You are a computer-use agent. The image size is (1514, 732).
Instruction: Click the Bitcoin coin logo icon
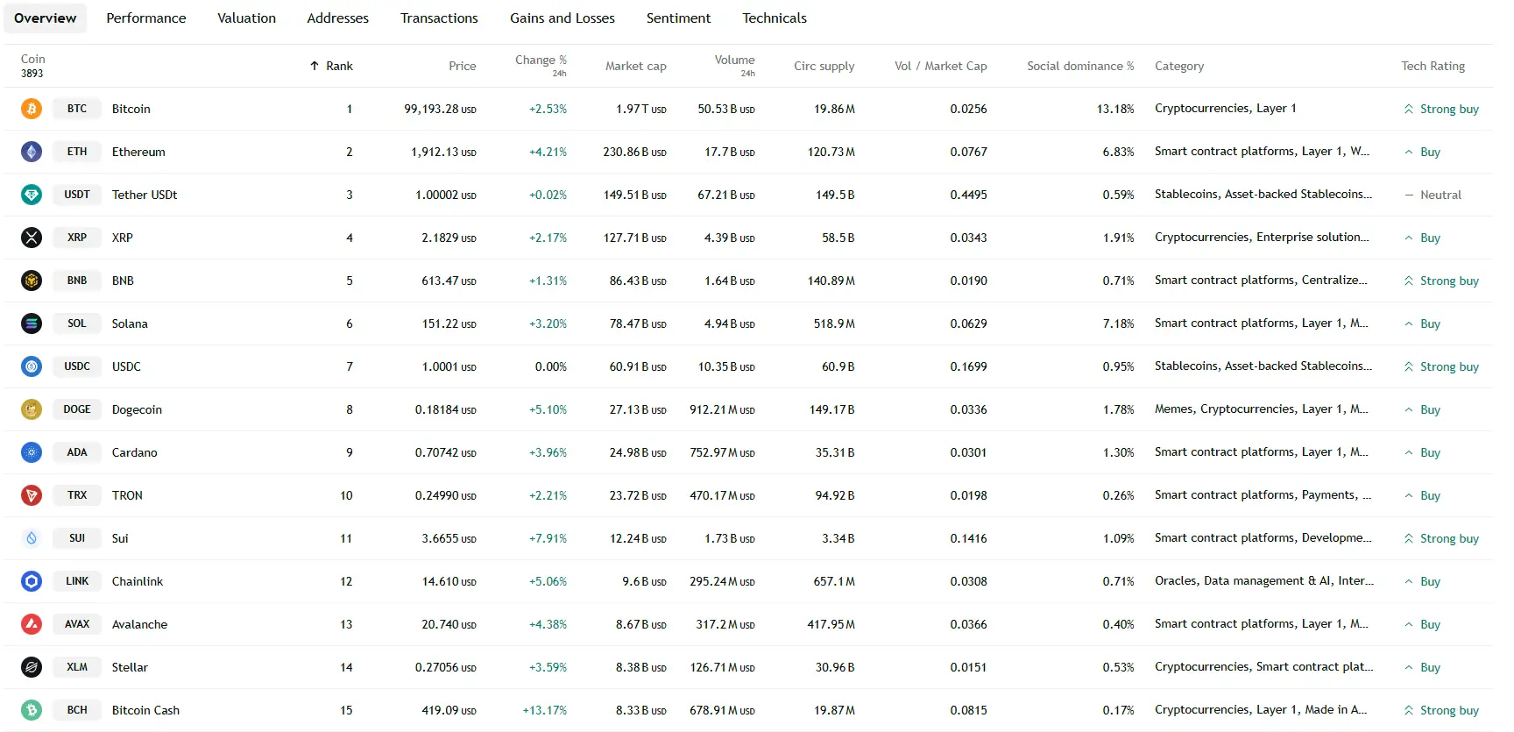click(x=32, y=109)
